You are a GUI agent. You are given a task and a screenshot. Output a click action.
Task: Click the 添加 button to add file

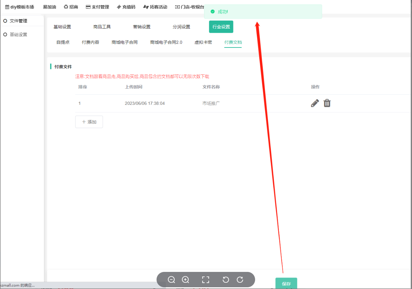(89, 122)
